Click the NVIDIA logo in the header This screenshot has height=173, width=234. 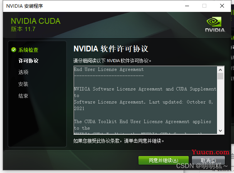click(x=214, y=24)
